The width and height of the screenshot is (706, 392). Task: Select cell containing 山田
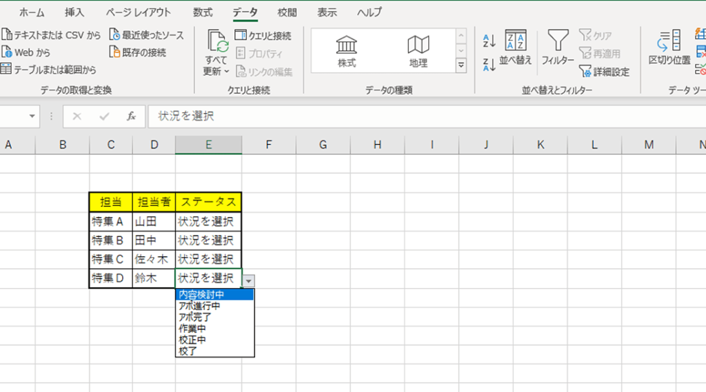(x=154, y=221)
